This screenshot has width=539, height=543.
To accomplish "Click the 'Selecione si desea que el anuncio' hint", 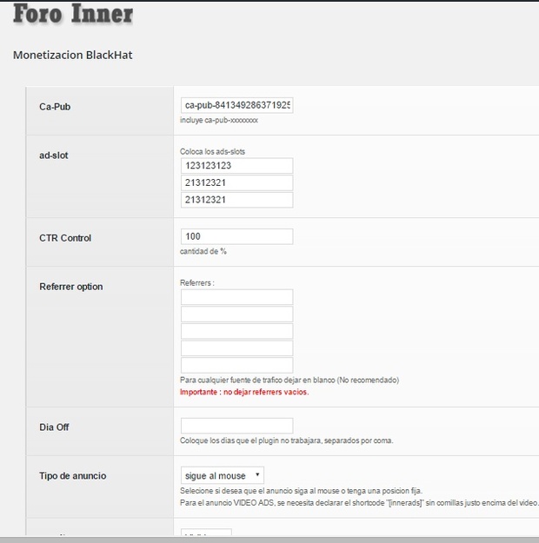I will [301, 491].
